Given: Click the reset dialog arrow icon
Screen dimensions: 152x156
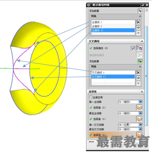Looking at the screenshot, I should [x=142, y=5].
